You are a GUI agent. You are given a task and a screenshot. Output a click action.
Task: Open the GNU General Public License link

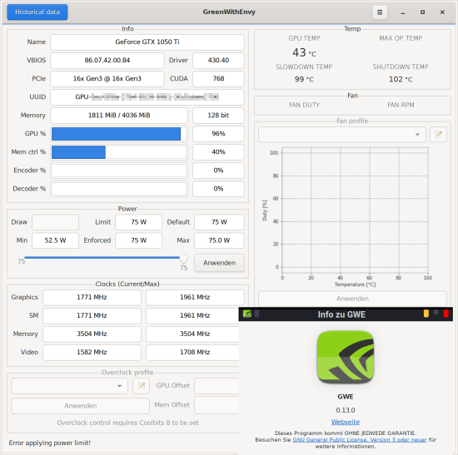(360, 439)
